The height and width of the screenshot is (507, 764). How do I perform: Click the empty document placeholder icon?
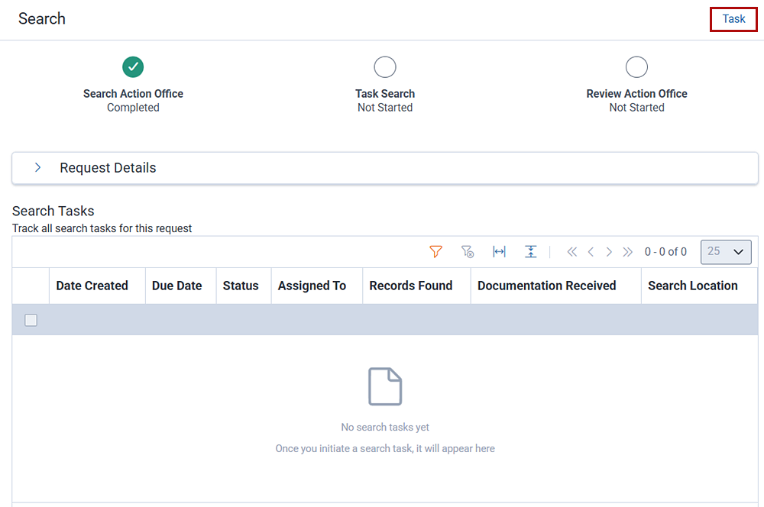(x=385, y=386)
